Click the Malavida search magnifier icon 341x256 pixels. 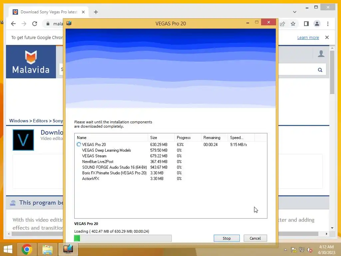point(320,70)
